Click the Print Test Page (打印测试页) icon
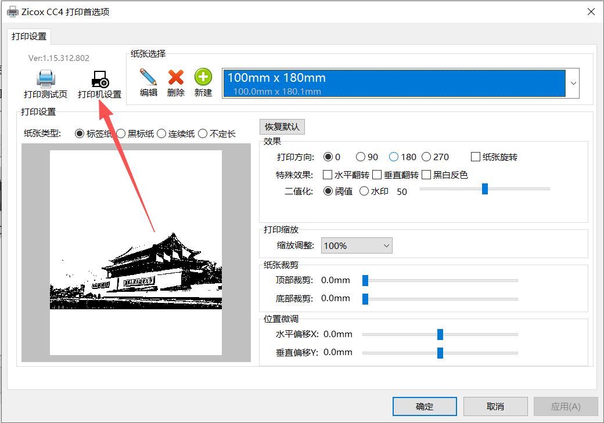 tap(45, 79)
